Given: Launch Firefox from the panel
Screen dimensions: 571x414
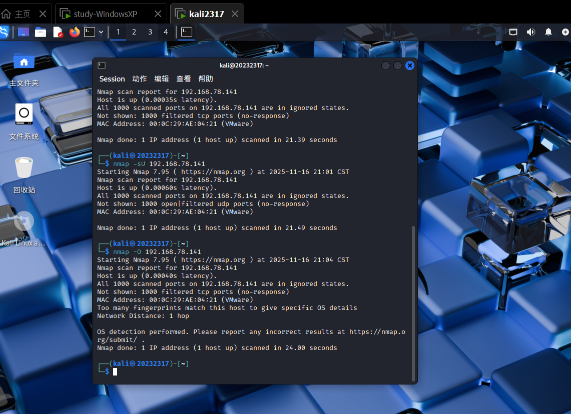Looking at the screenshot, I should pos(75,32).
